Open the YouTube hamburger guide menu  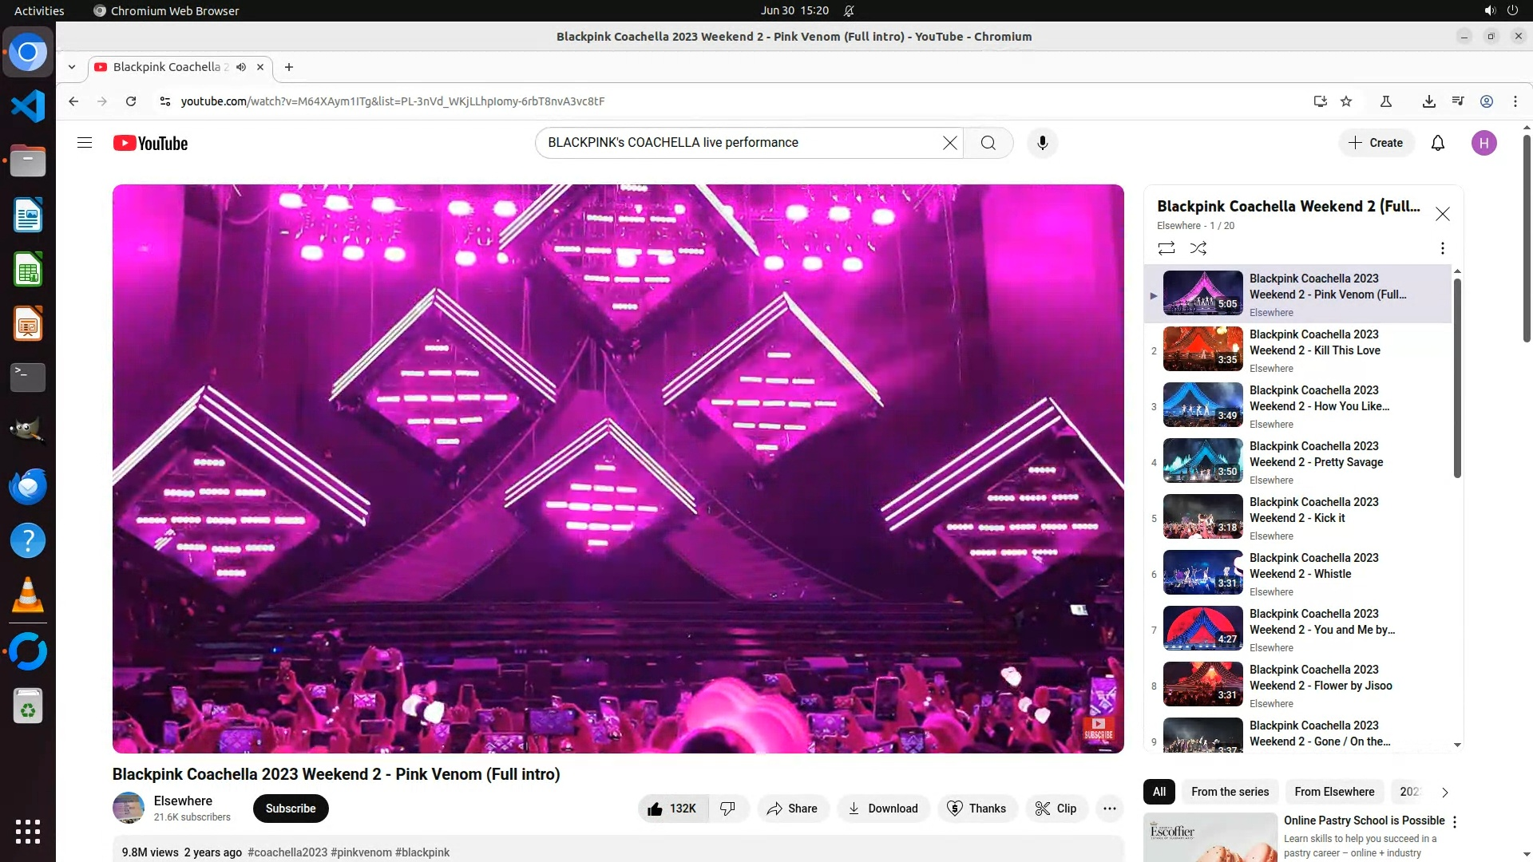(x=85, y=143)
